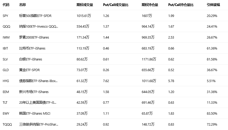The image size is (228, 130).
Task: Sort by the 引伸波幅 column header
Action: coord(213,5)
